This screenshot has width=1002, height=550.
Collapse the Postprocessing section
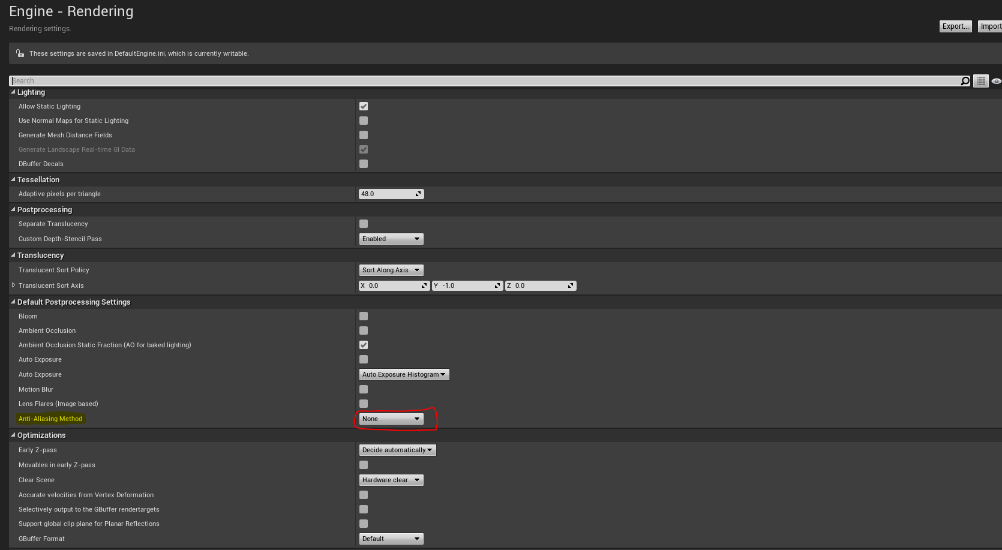pyautogui.click(x=13, y=209)
